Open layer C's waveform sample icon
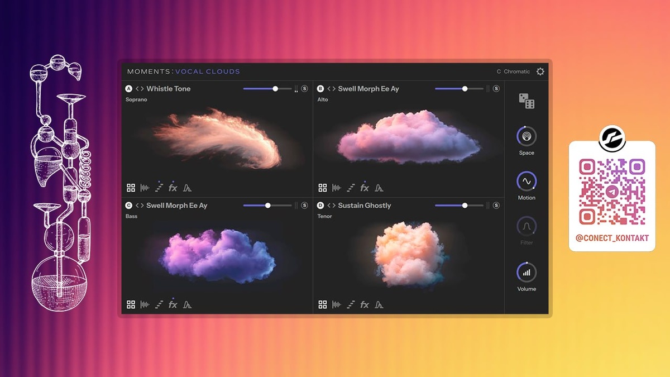Viewport: 670px width, 377px height. tap(145, 304)
